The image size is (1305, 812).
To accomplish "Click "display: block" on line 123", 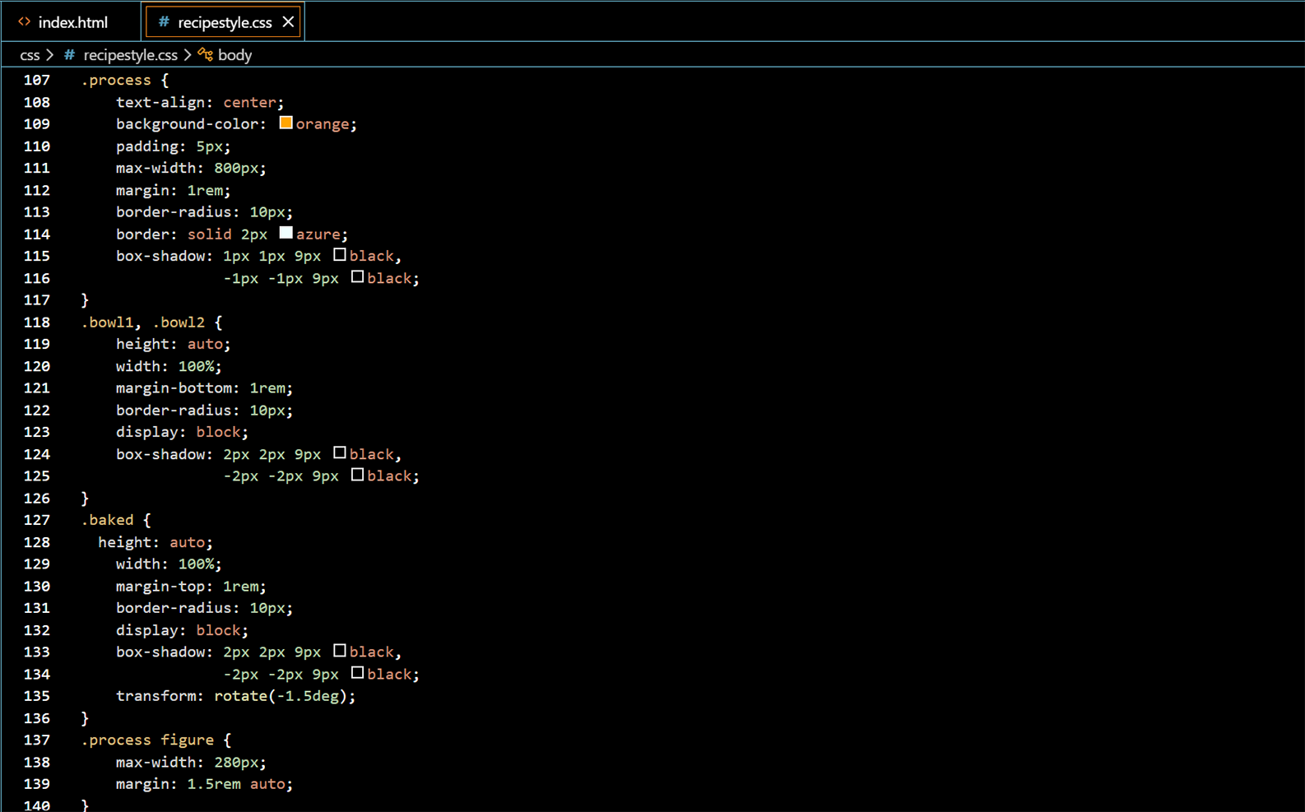I will [179, 432].
